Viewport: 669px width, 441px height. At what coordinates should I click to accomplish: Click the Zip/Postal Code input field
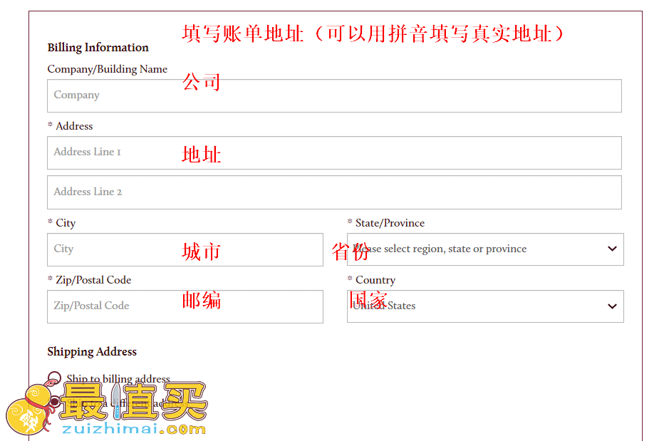click(x=185, y=306)
